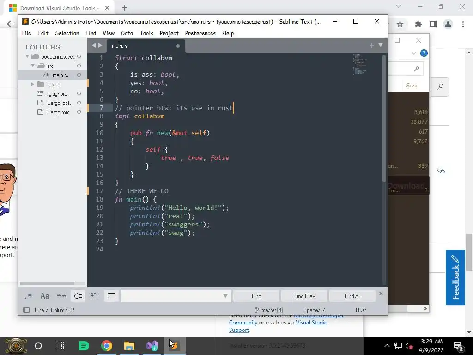This screenshot has width=473, height=355.
Task: Toggle regular expression search mode
Action: pos(28,296)
